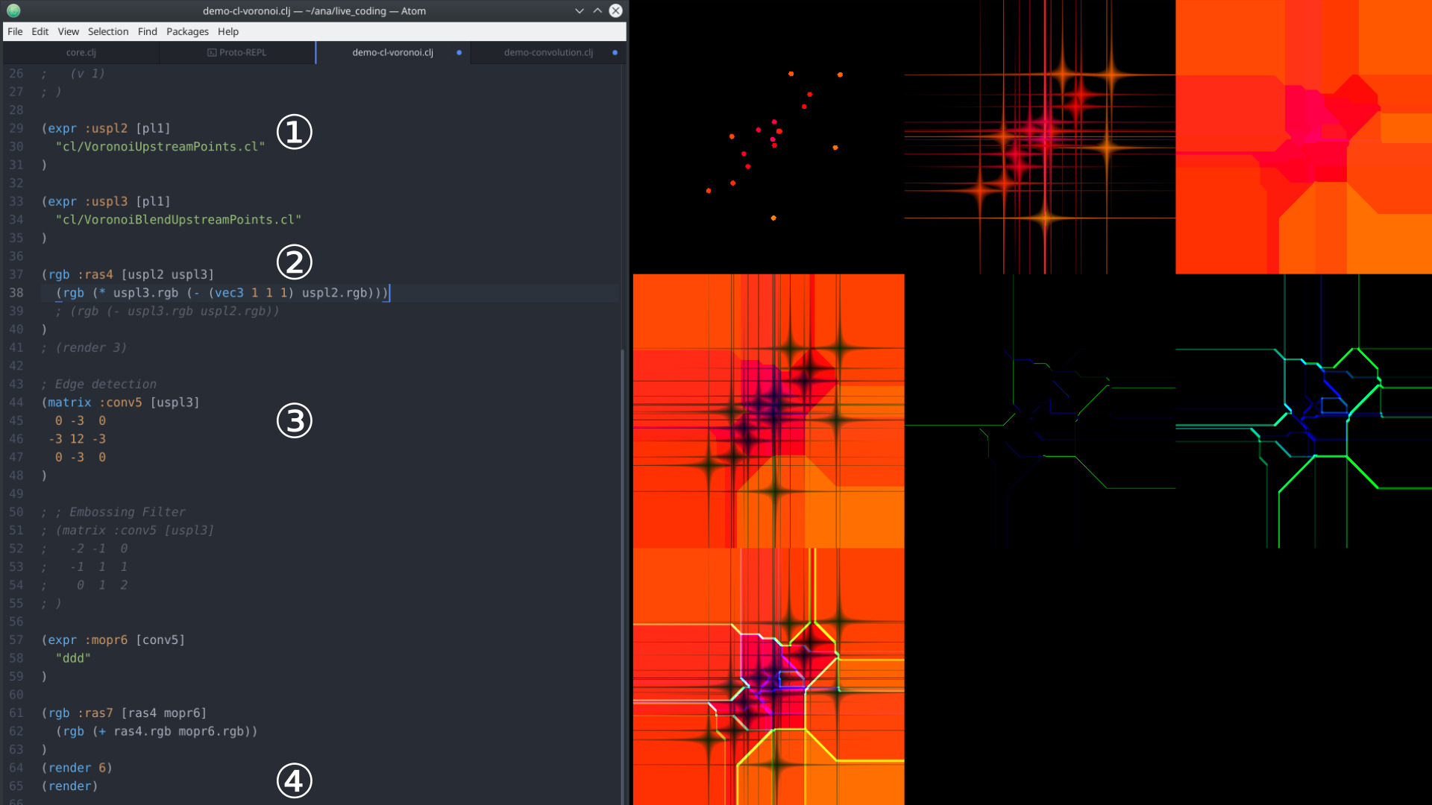Open the File menu
Image resolution: width=1432 pixels, height=805 pixels.
coord(15,31)
